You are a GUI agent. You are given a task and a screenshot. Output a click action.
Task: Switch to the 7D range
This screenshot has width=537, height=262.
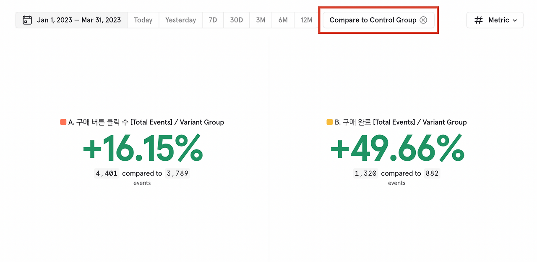point(213,20)
